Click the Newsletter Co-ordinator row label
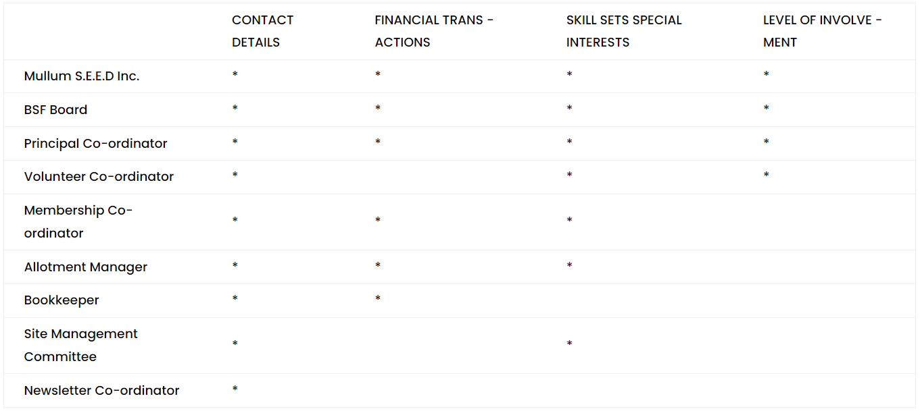The width and height of the screenshot is (920, 411). (x=101, y=391)
